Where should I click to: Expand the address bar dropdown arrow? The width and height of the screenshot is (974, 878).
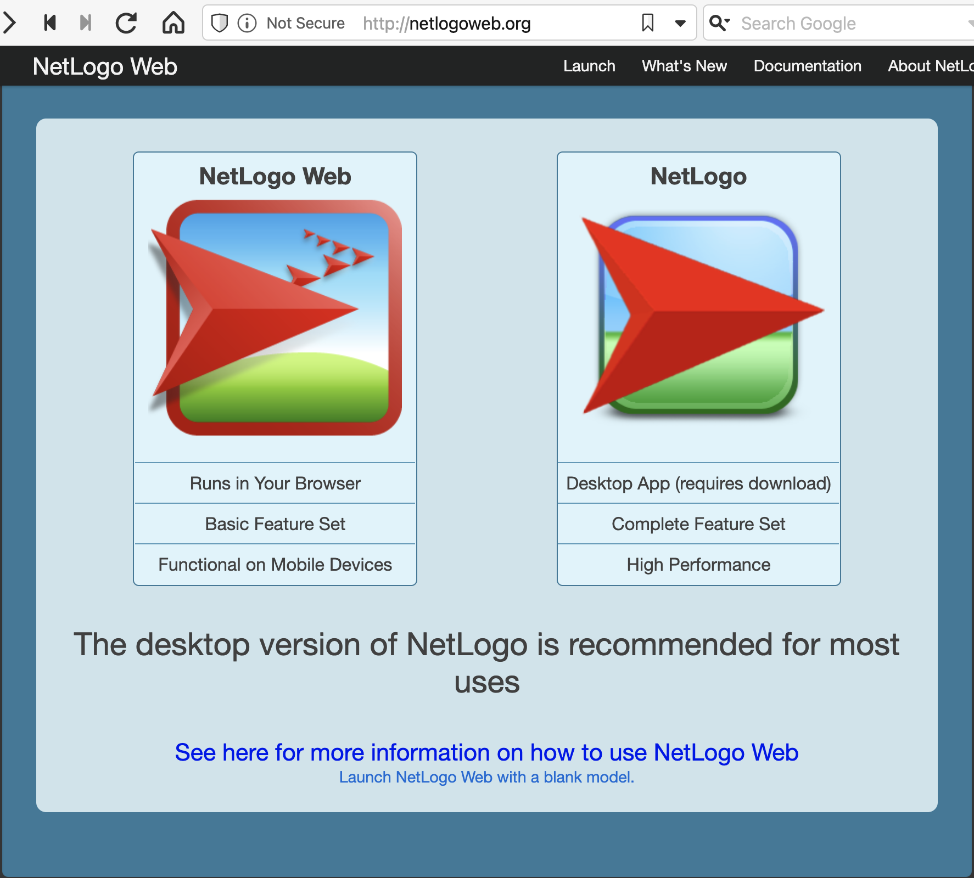(x=680, y=23)
